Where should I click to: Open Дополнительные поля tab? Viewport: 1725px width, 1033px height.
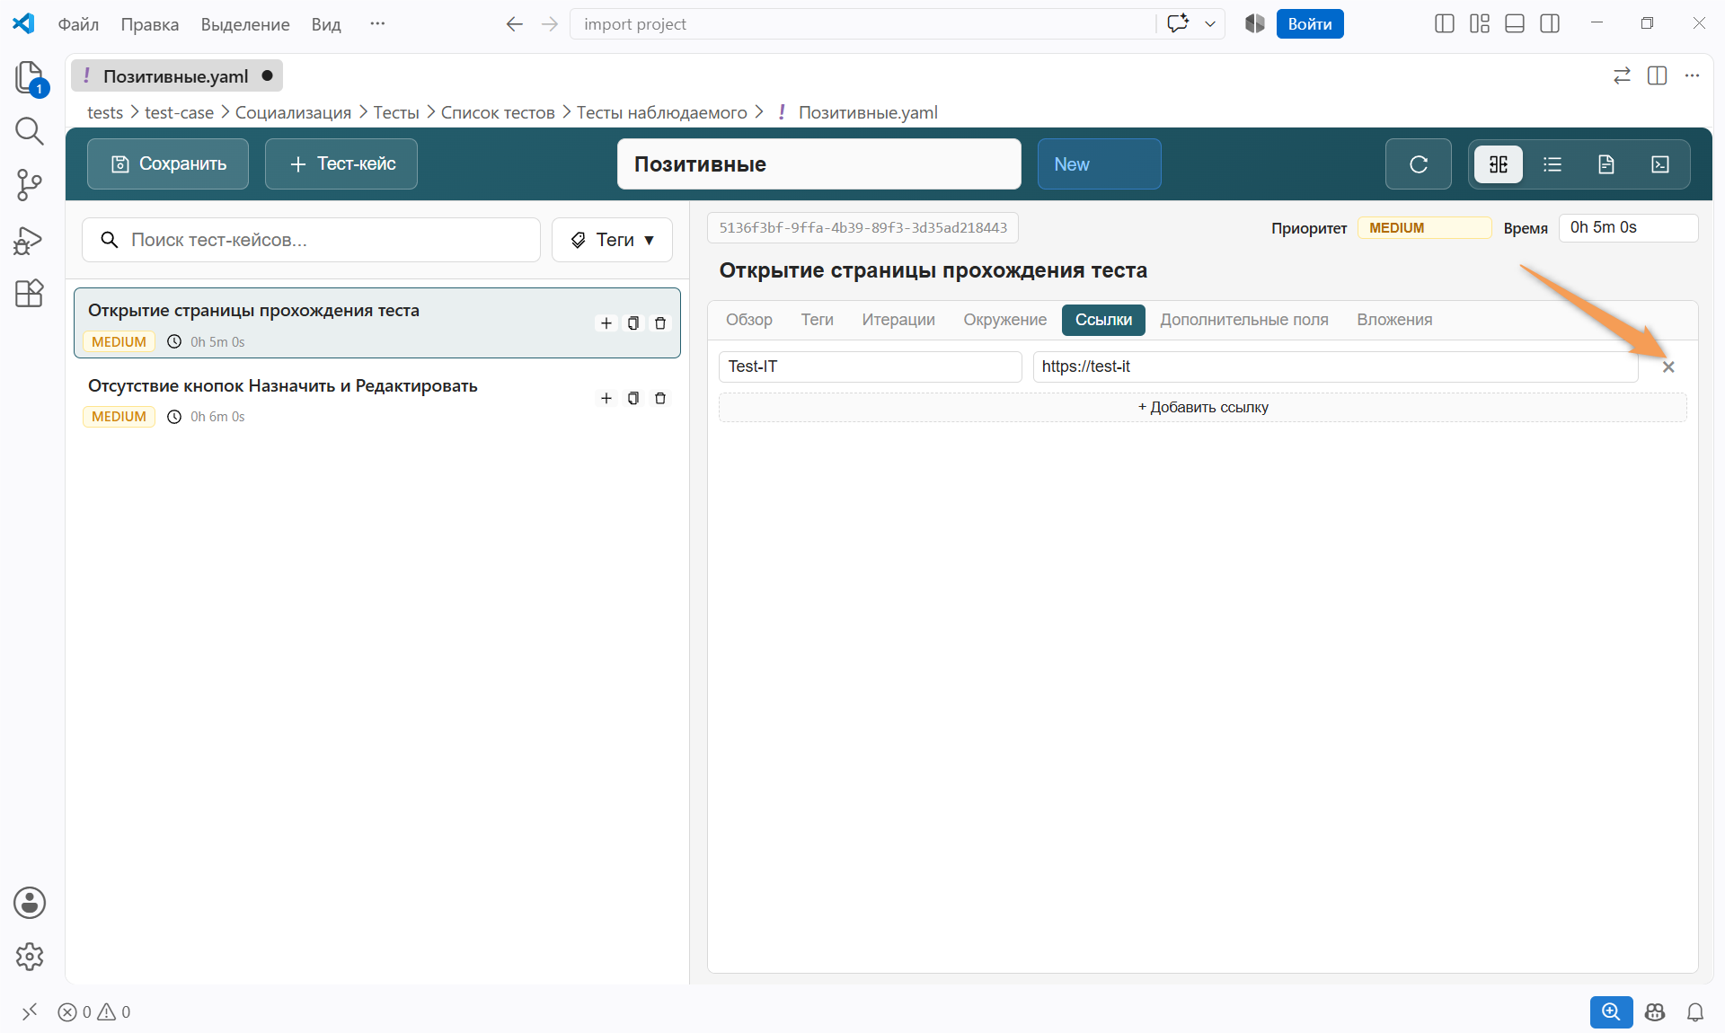coord(1244,320)
